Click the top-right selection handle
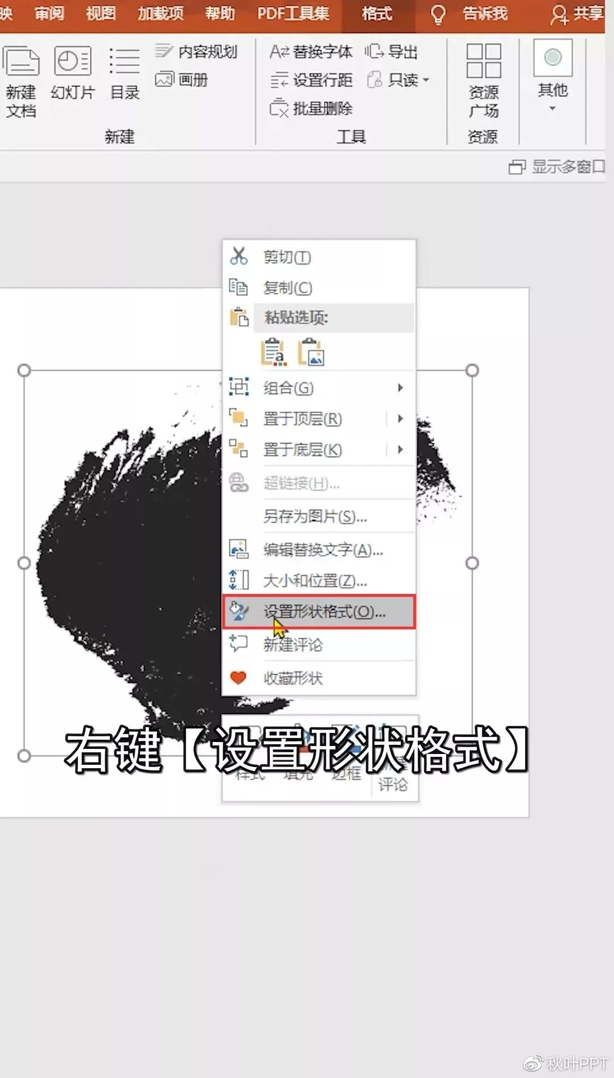This screenshot has height=1078, width=614. (472, 371)
